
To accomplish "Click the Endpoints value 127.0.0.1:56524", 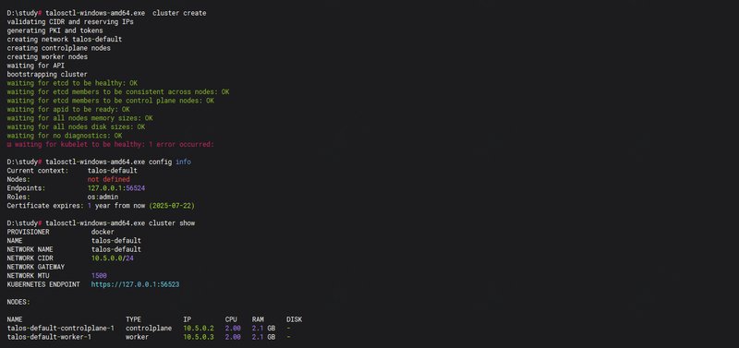I will click(x=116, y=188).
